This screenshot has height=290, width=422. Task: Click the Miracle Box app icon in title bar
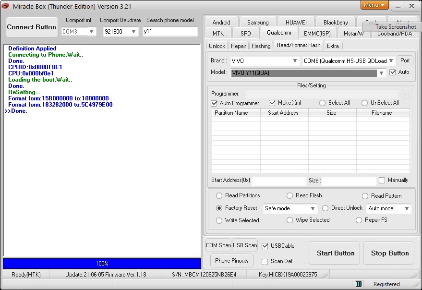pos(5,6)
